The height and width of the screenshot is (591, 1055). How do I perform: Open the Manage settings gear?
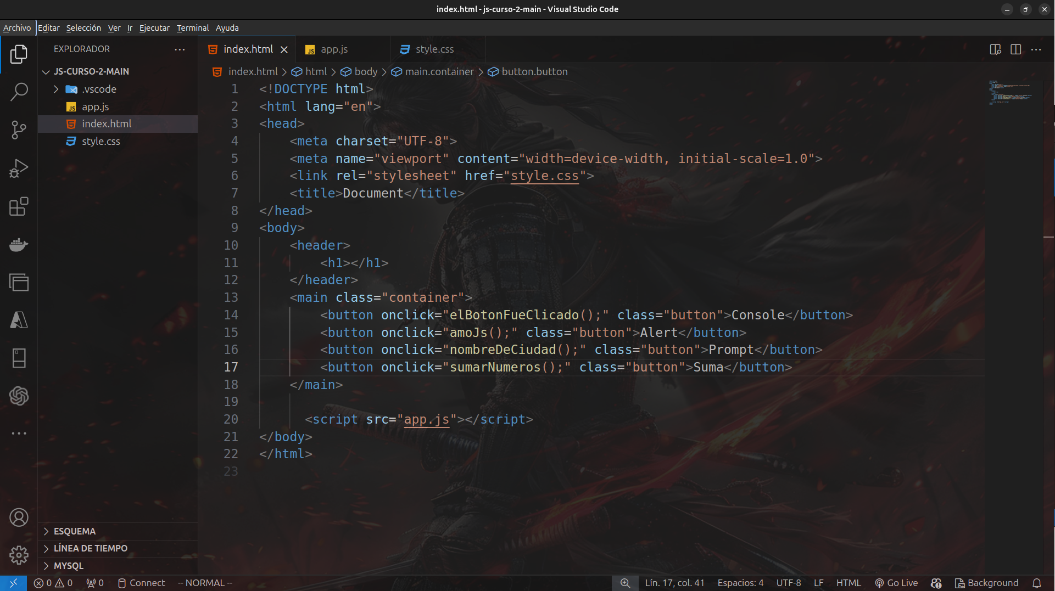pos(19,555)
